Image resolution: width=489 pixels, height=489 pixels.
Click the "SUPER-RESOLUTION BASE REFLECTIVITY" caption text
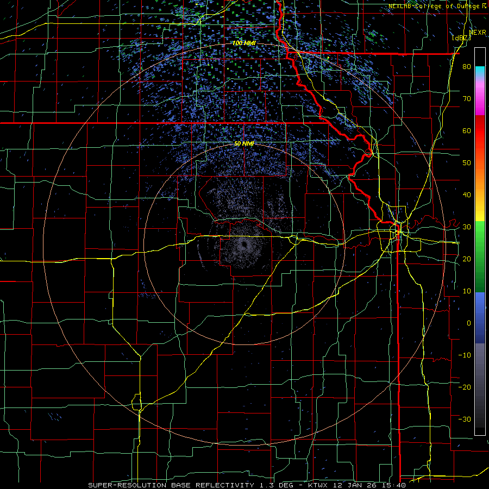click(171, 485)
